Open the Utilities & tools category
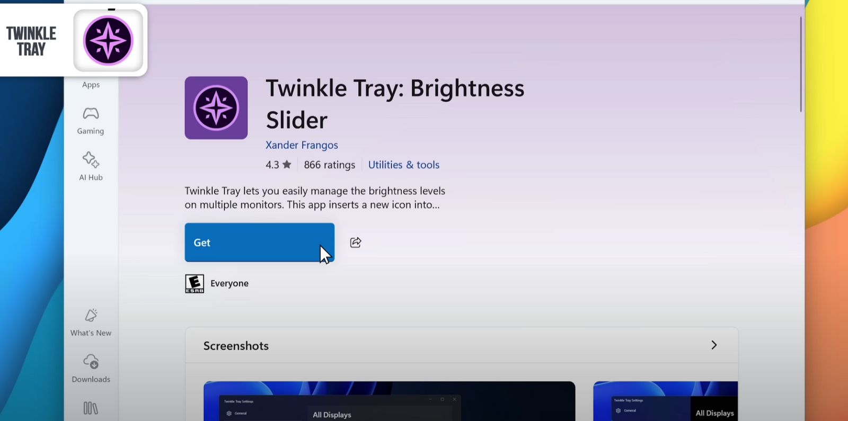This screenshot has height=421, width=848. (403, 165)
